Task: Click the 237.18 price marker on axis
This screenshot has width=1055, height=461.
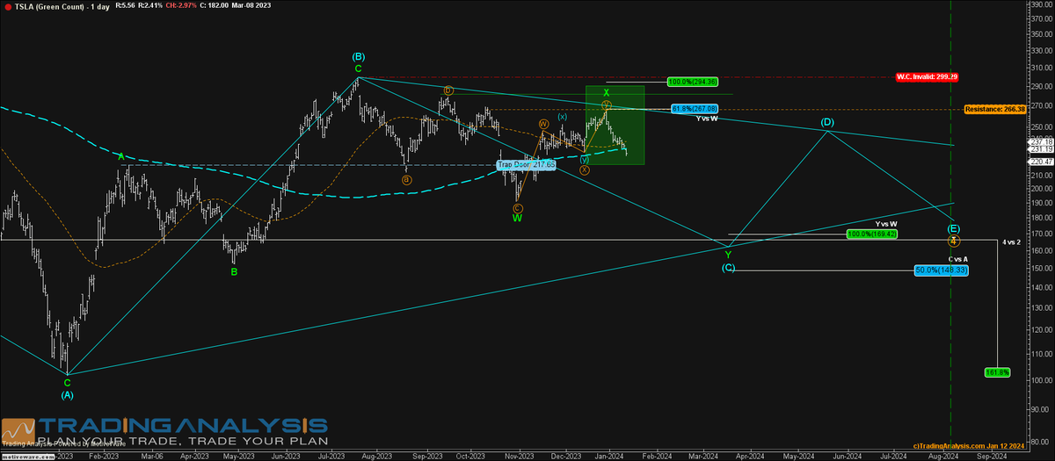Action: coord(1041,141)
